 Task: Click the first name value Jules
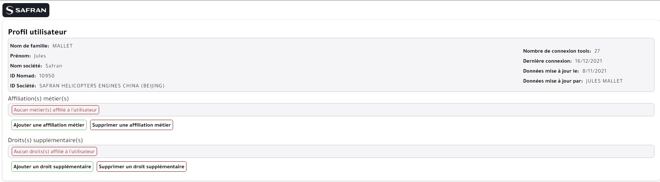40,56
